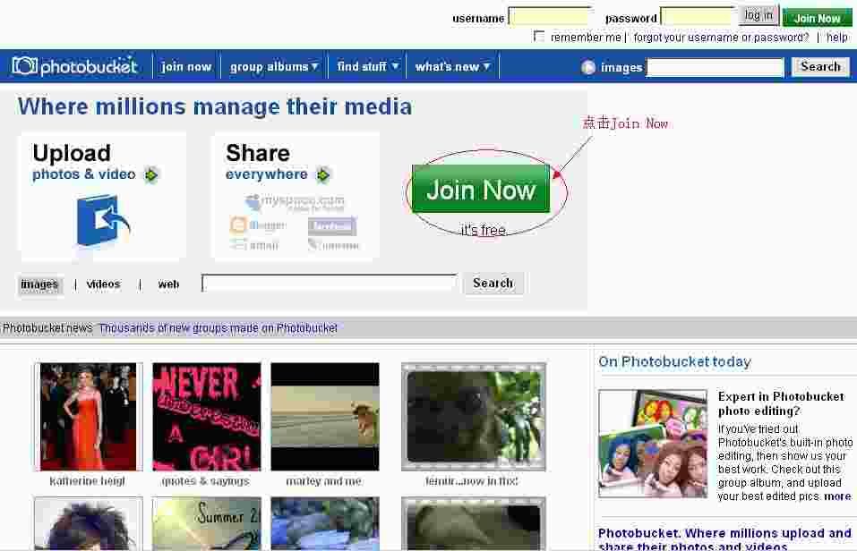Open Photobucket: Where millions upload and share link

[724, 539]
